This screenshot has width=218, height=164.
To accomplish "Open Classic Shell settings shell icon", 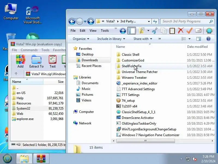I will click(209, 31).
